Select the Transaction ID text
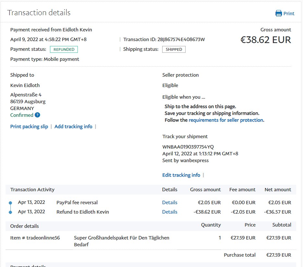 pos(164,39)
